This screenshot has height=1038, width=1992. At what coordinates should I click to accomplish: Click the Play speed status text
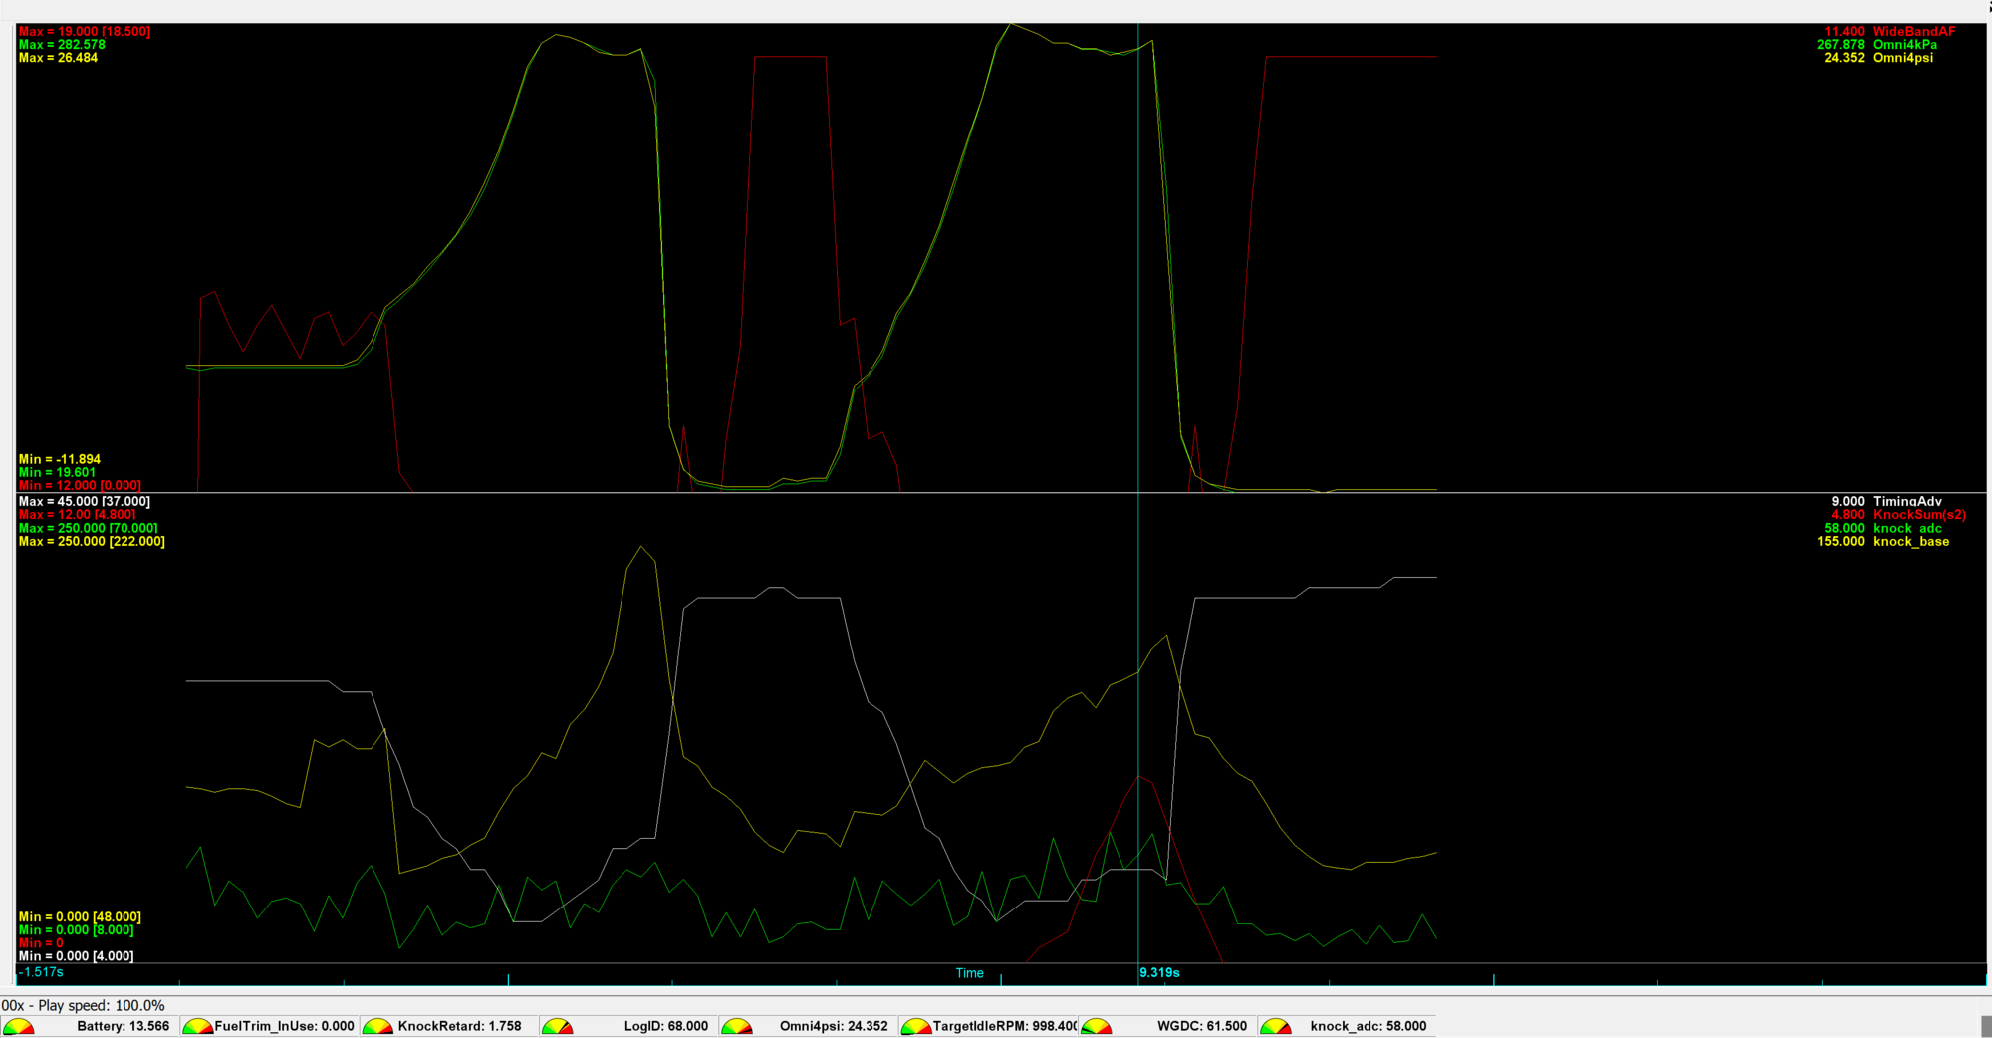coord(101,1006)
